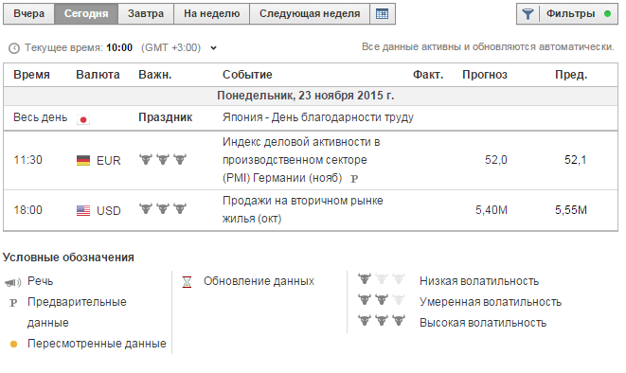Click the Праздник label
Viewport: 626px width, 373px height.
coord(166,117)
